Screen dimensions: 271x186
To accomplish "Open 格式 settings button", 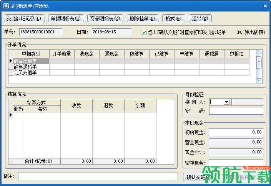I will click(174, 18).
